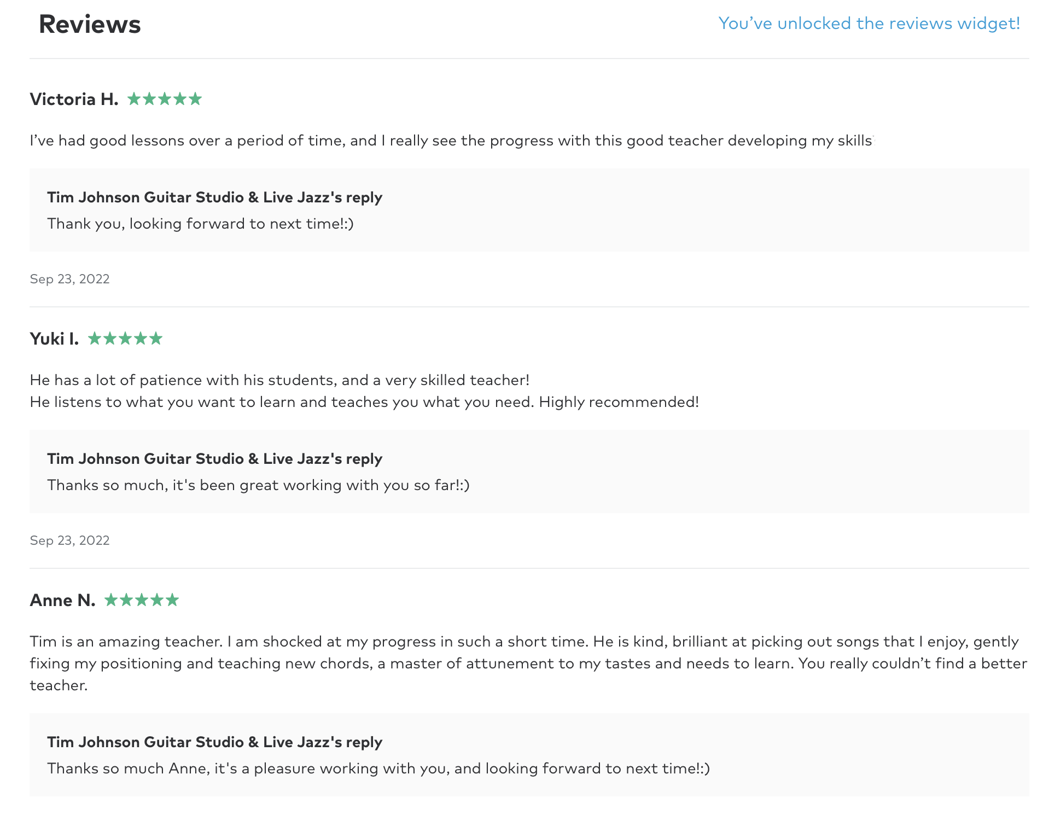Click Anne's 'Tim is an amazing teacher' review
The height and width of the screenshot is (815, 1049).
528,663
